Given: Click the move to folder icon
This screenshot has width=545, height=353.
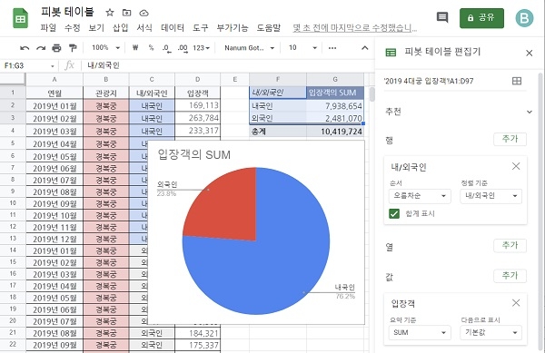Looking at the screenshot, I should 127,13.
